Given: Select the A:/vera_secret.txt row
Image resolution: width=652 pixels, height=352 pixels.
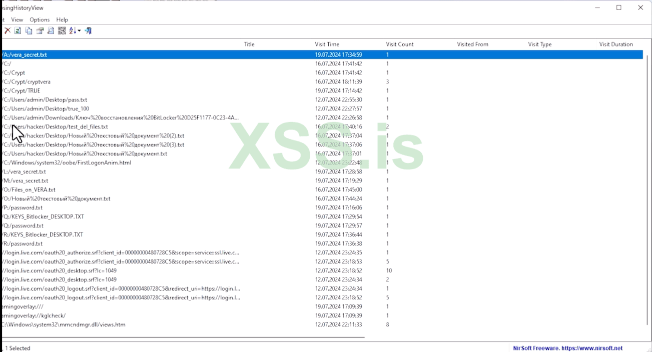Looking at the screenshot, I should click(322, 54).
